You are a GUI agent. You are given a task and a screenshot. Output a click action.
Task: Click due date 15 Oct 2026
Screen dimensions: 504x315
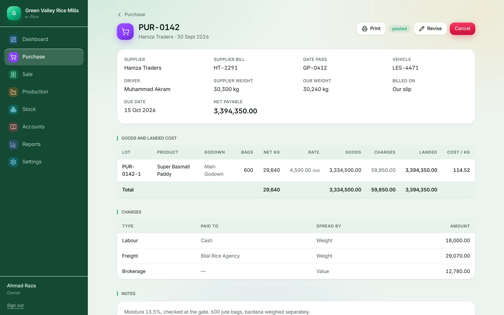click(x=140, y=110)
